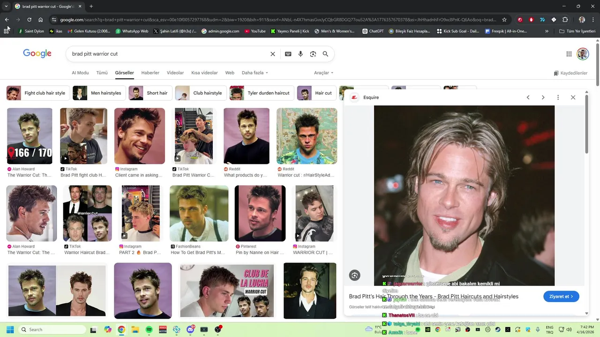Click the magnifier search button in Google

tap(325, 54)
